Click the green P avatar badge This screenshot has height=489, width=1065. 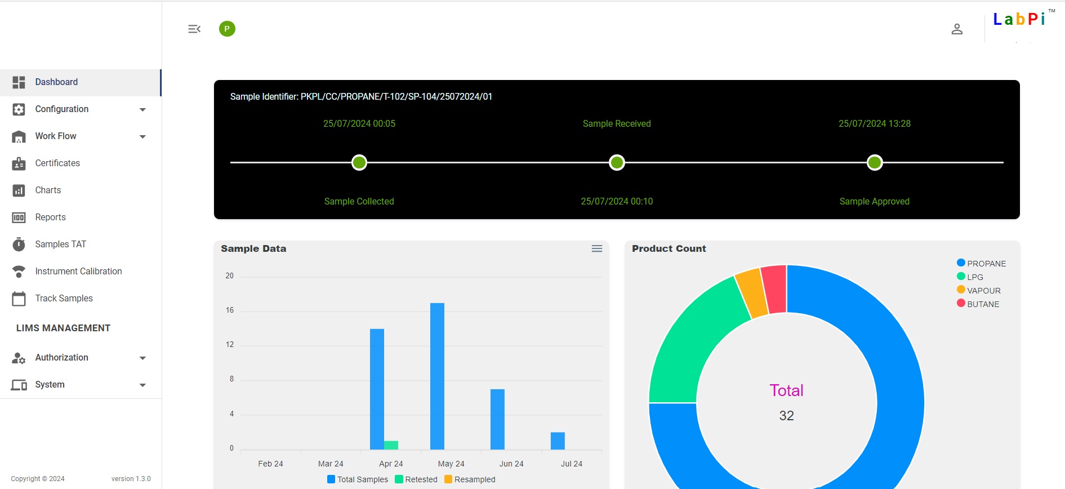click(227, 29)
